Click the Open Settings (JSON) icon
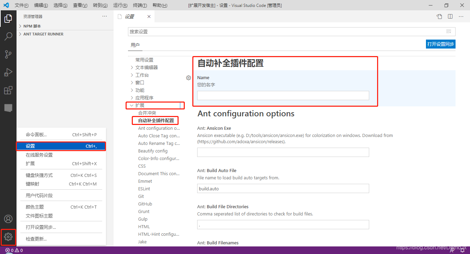 click(x=439, y=17)
